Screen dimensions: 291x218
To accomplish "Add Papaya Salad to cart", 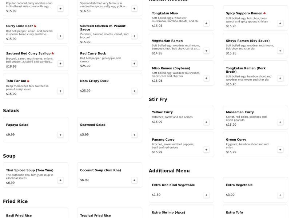I will [60, 135].
